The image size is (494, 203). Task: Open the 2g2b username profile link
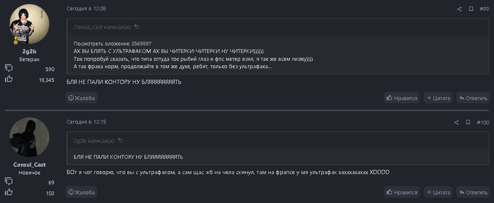(x=29, y=51)
